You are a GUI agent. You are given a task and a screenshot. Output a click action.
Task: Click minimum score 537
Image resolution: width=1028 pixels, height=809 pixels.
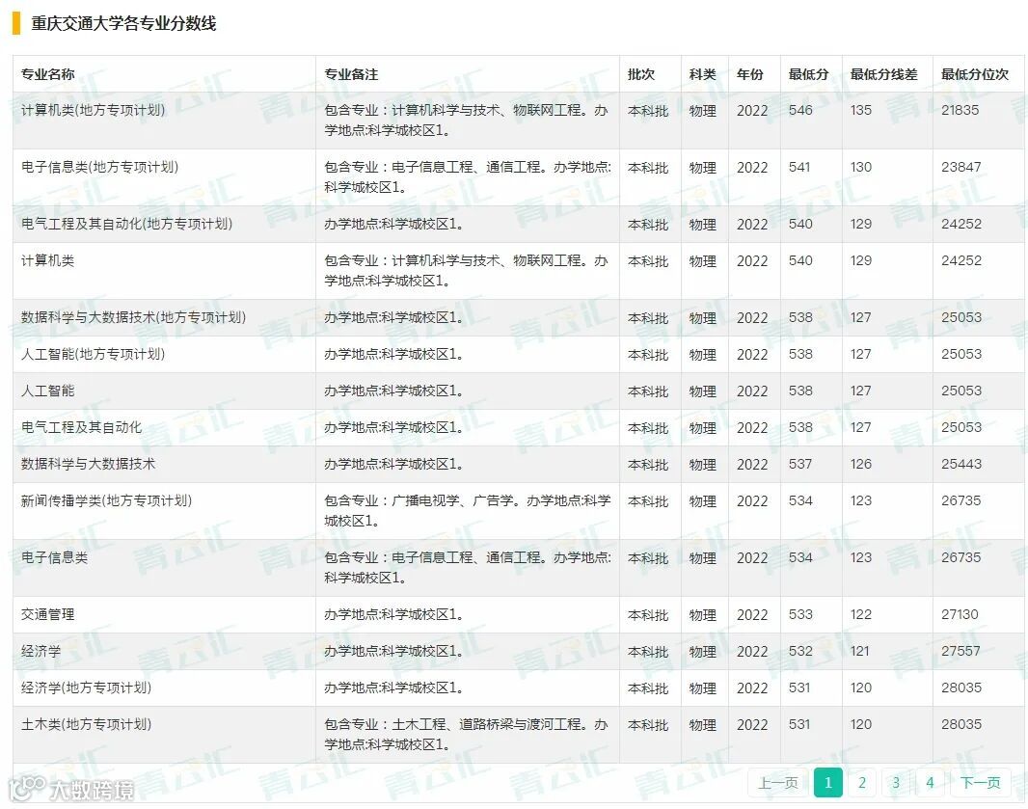800,464
